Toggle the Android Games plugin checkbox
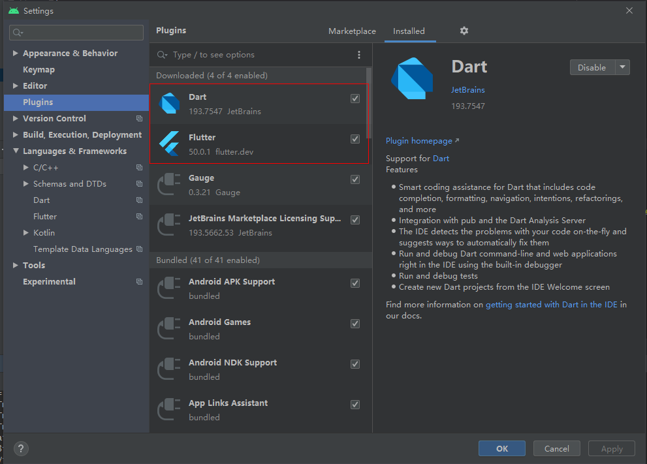 [x=355, y=324]
